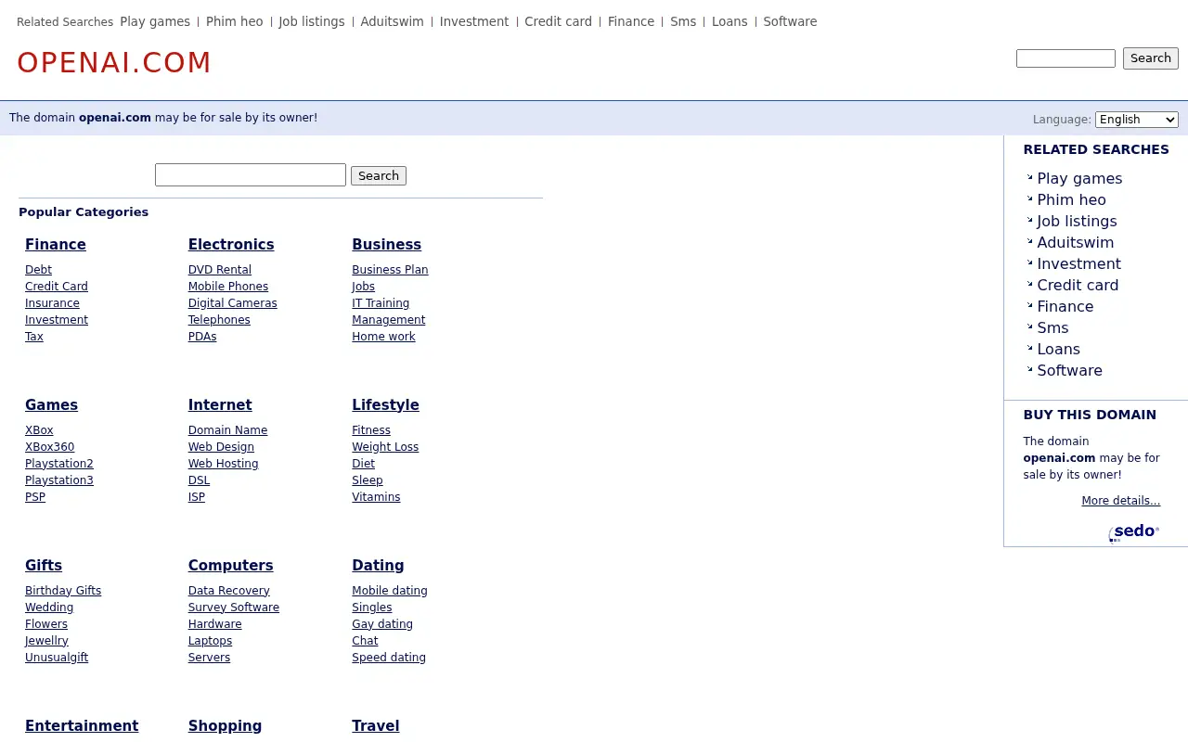Viewport: 1188px width, 742px height.
Task: Click the Survey Software link
Action: (x=234, y=608)
